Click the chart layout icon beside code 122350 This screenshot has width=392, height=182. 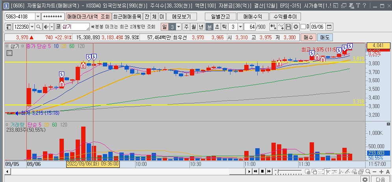click(x=9, y=27)
